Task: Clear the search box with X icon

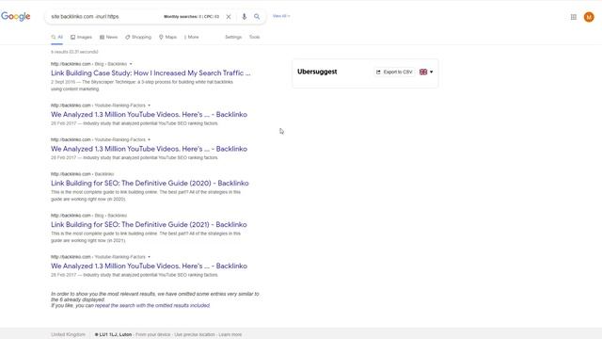Action: coord(229,17)
